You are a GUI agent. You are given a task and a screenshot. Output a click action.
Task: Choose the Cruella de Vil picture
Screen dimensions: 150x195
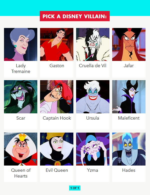pyautogui.click(x=93, y=44)
